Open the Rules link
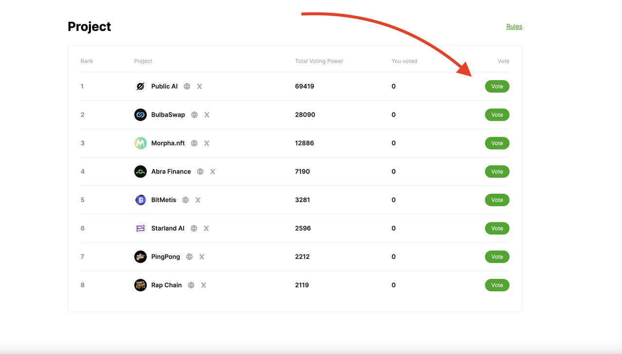 [x=514, y=27]
